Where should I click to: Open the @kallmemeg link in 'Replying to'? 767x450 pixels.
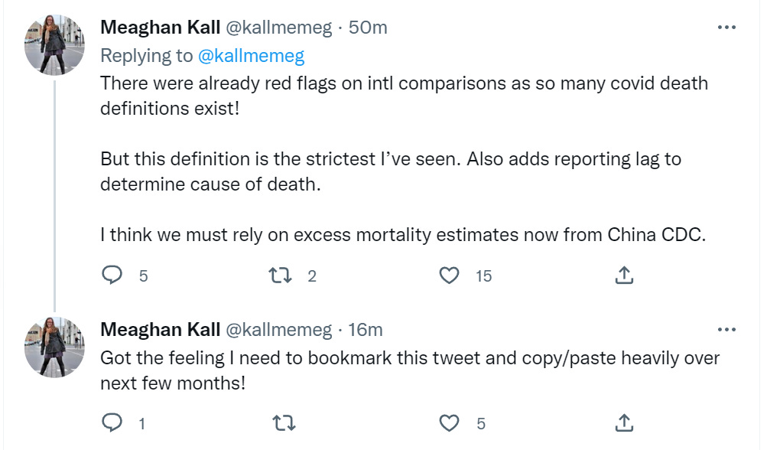tap(251, 56)
